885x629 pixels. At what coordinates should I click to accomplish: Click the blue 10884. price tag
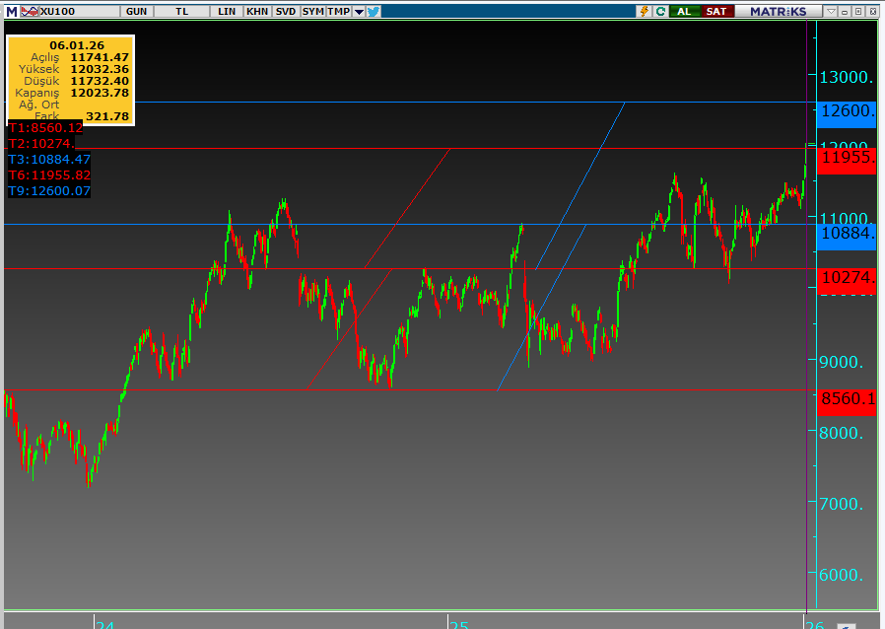pos(847,238)
